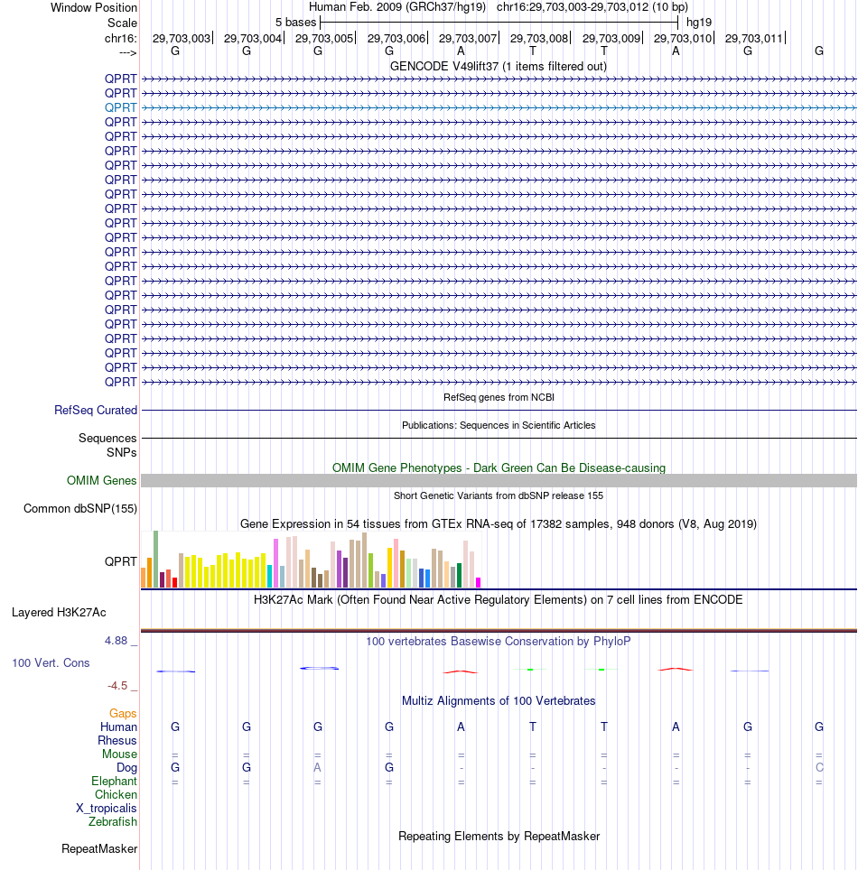Click the 4.88 PhyloP upper limit value

[117, 641]
